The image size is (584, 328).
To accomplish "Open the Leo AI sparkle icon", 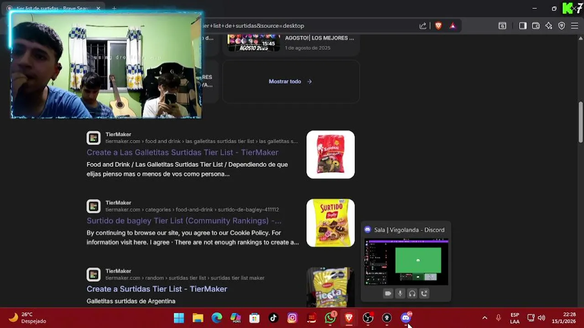I will [549, 26].
